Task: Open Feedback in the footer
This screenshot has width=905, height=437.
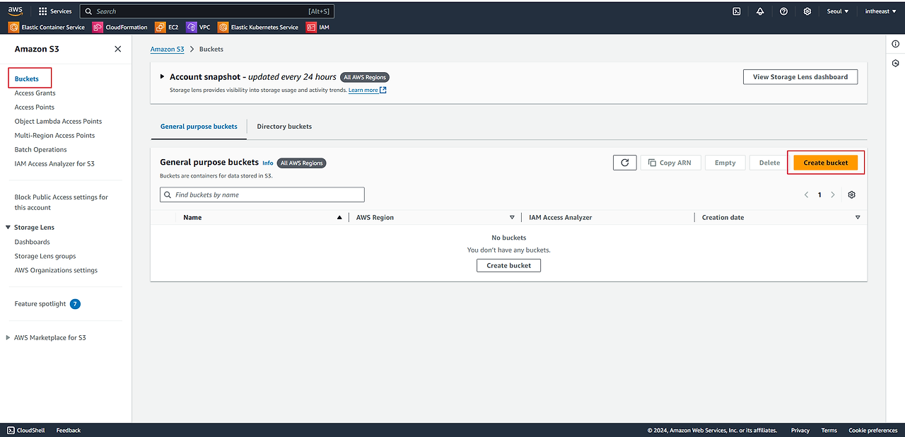Action: pyautogui.click(x=69, y=430)
